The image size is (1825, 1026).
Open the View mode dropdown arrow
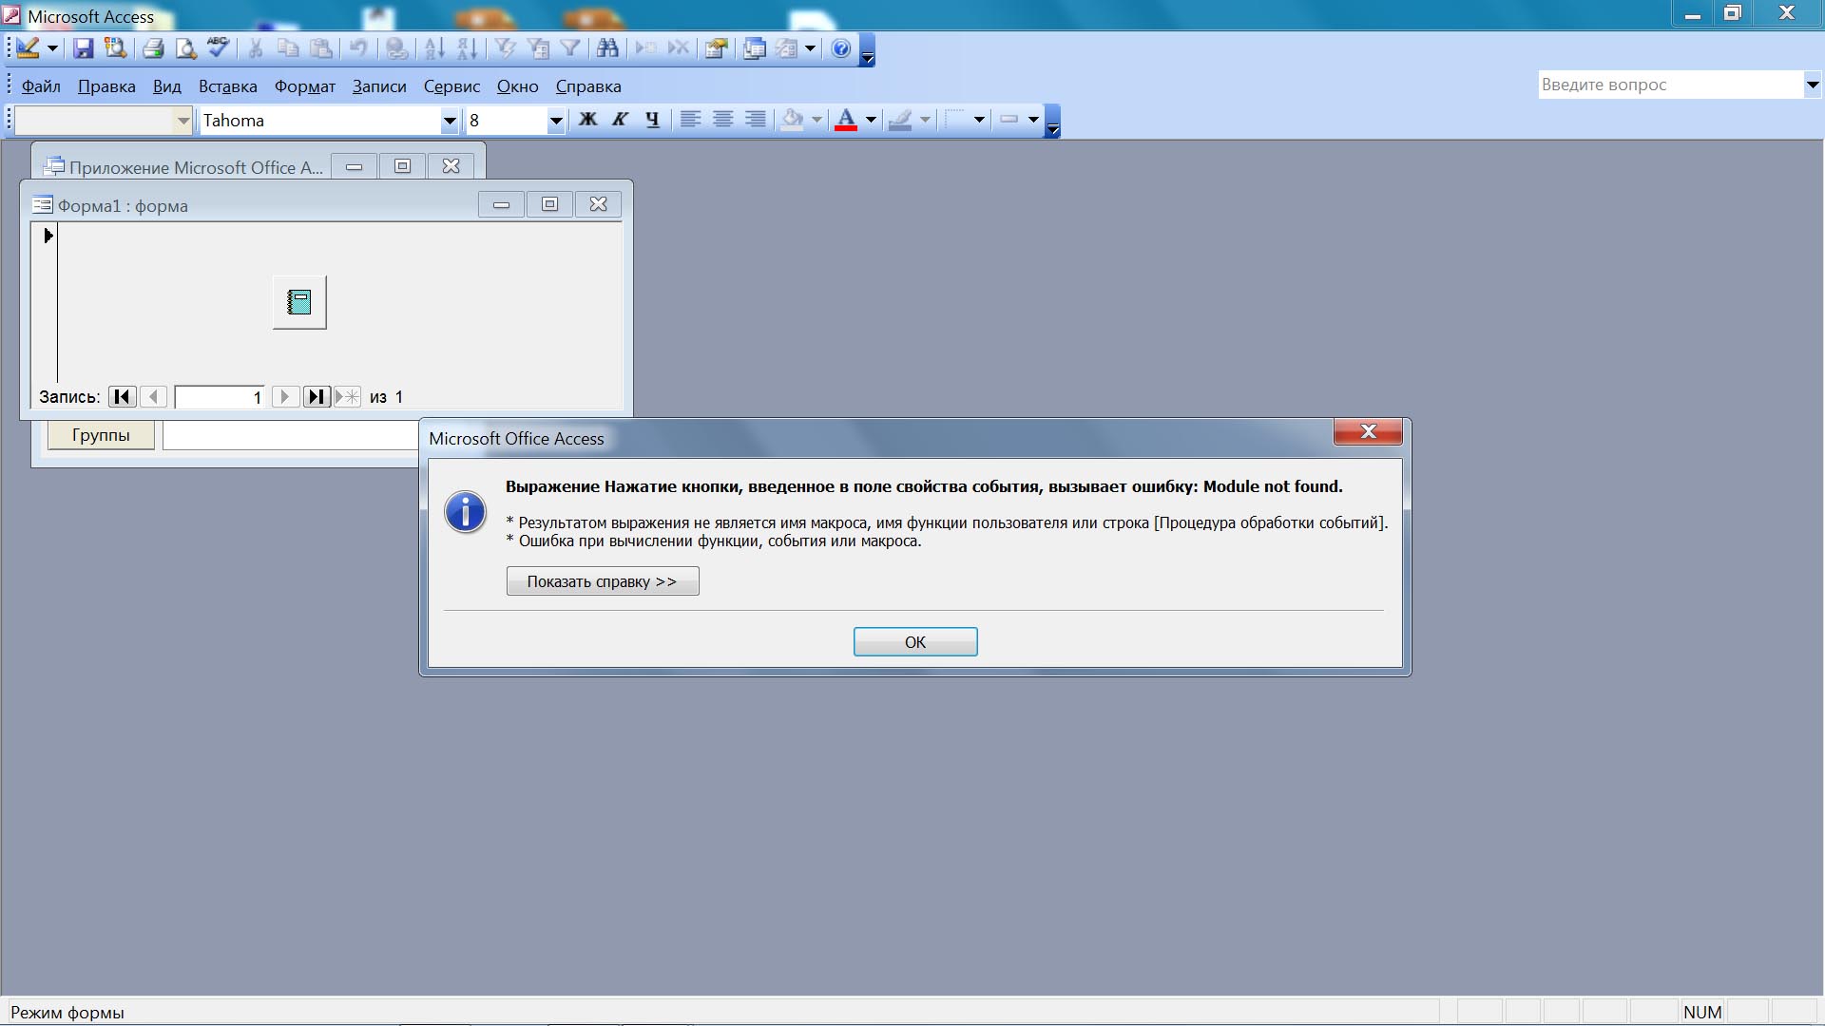pos(52,48)
